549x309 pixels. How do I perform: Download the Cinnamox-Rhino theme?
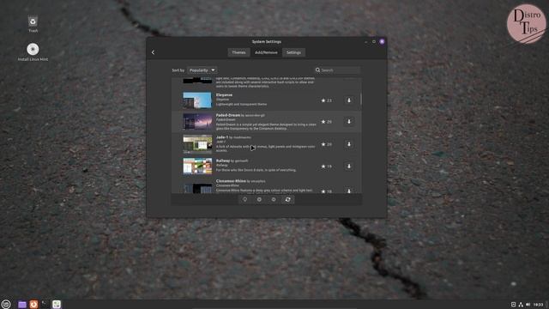[x=349, y=191]
